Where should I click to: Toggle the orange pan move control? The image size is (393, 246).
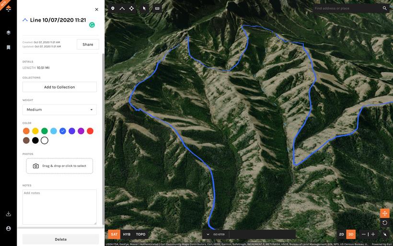click(385, 213)
